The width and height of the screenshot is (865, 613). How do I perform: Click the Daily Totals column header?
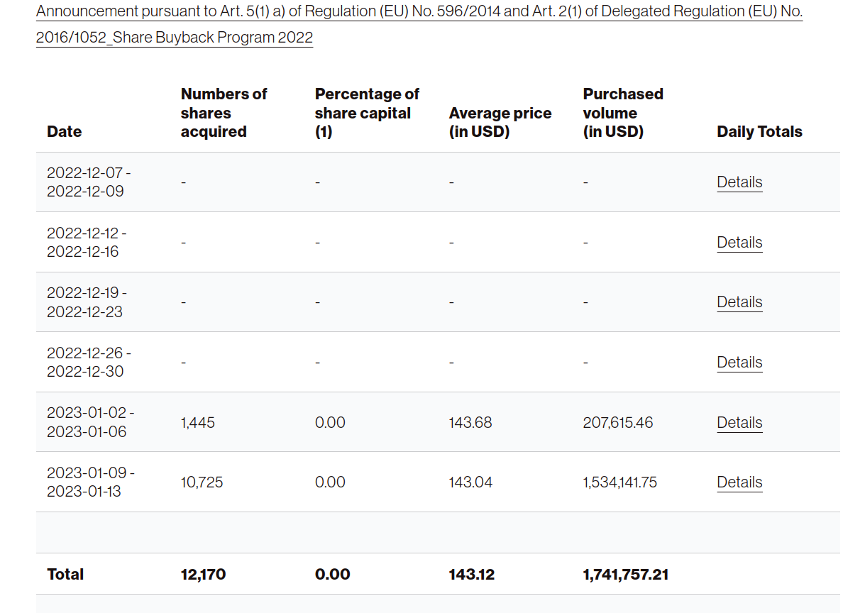759,132
